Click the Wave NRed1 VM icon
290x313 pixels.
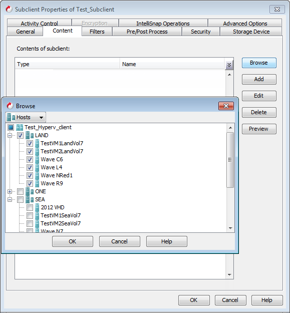[x=37, y=175]
